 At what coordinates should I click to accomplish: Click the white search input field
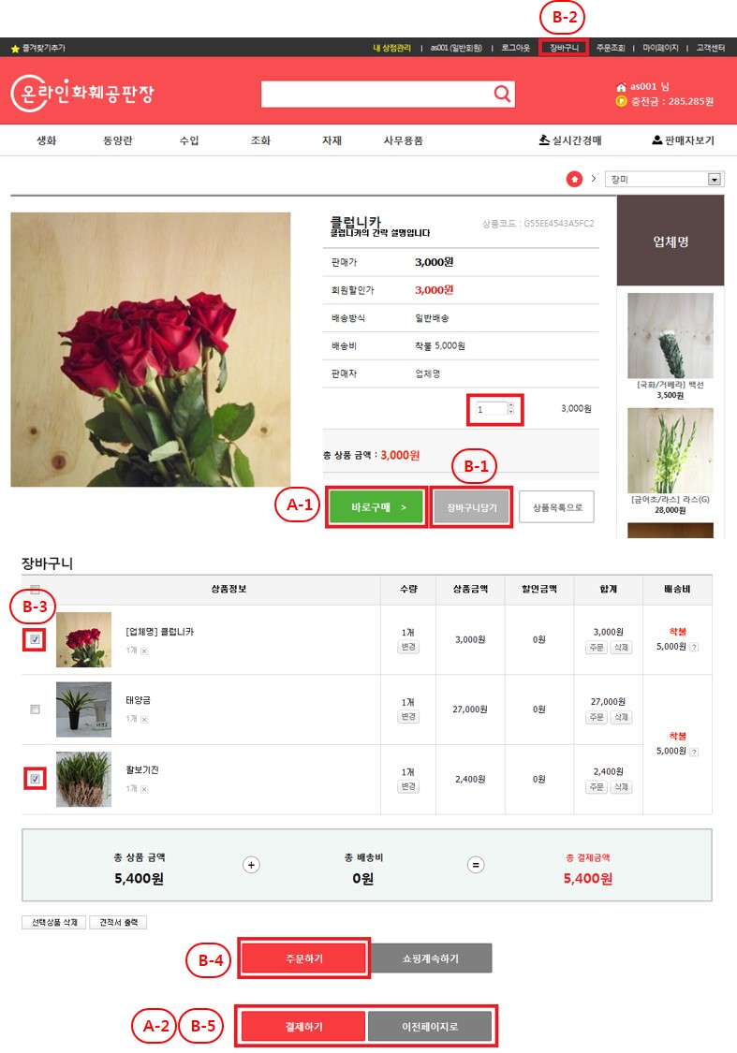click(376, 94)
